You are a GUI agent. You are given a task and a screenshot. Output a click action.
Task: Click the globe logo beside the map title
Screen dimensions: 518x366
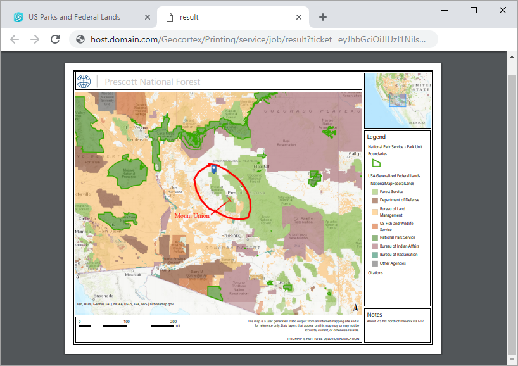pos(84,82)
